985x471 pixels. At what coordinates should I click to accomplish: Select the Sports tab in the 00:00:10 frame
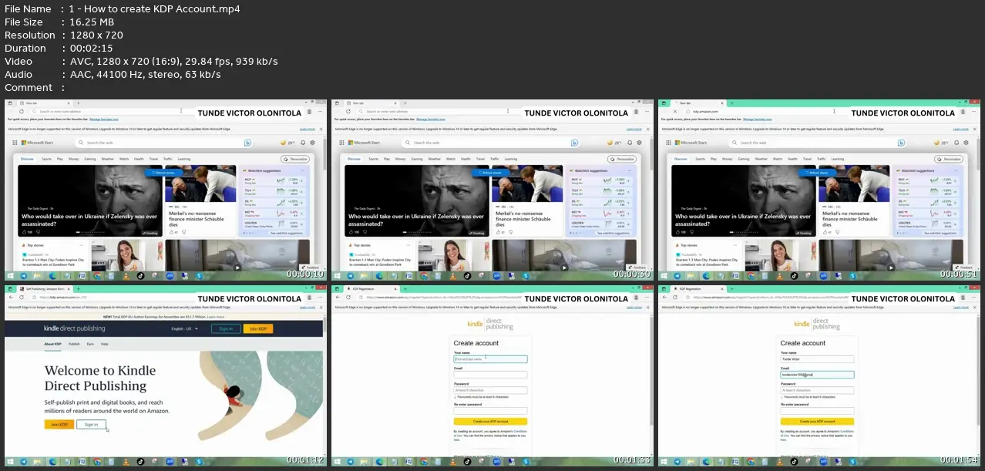pos(47,159)
